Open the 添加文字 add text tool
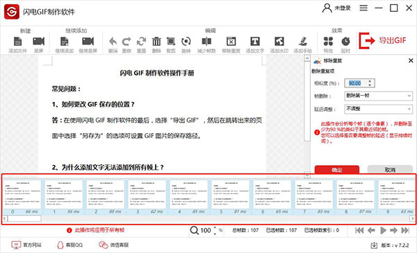Screen dimensions: 417x253 [255, 42]
